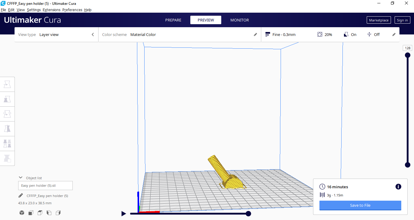Open Color scheme Material Color dropdown
This screenshot has height=220, width=414.
point(179,34)
